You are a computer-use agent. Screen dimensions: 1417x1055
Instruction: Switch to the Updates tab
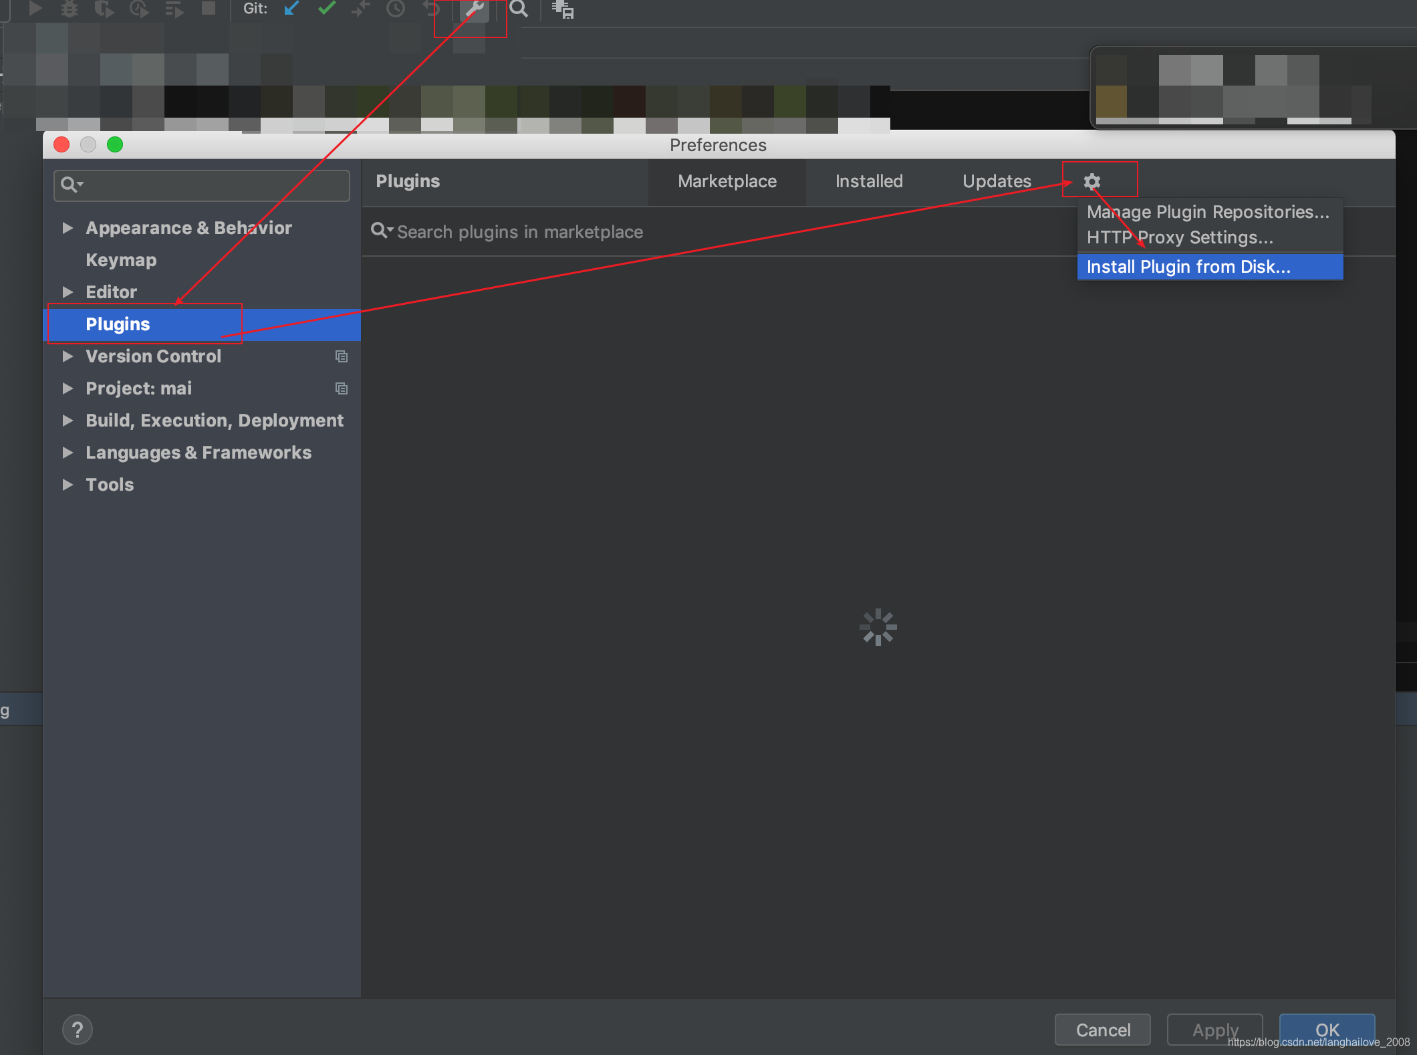(997, 181)
